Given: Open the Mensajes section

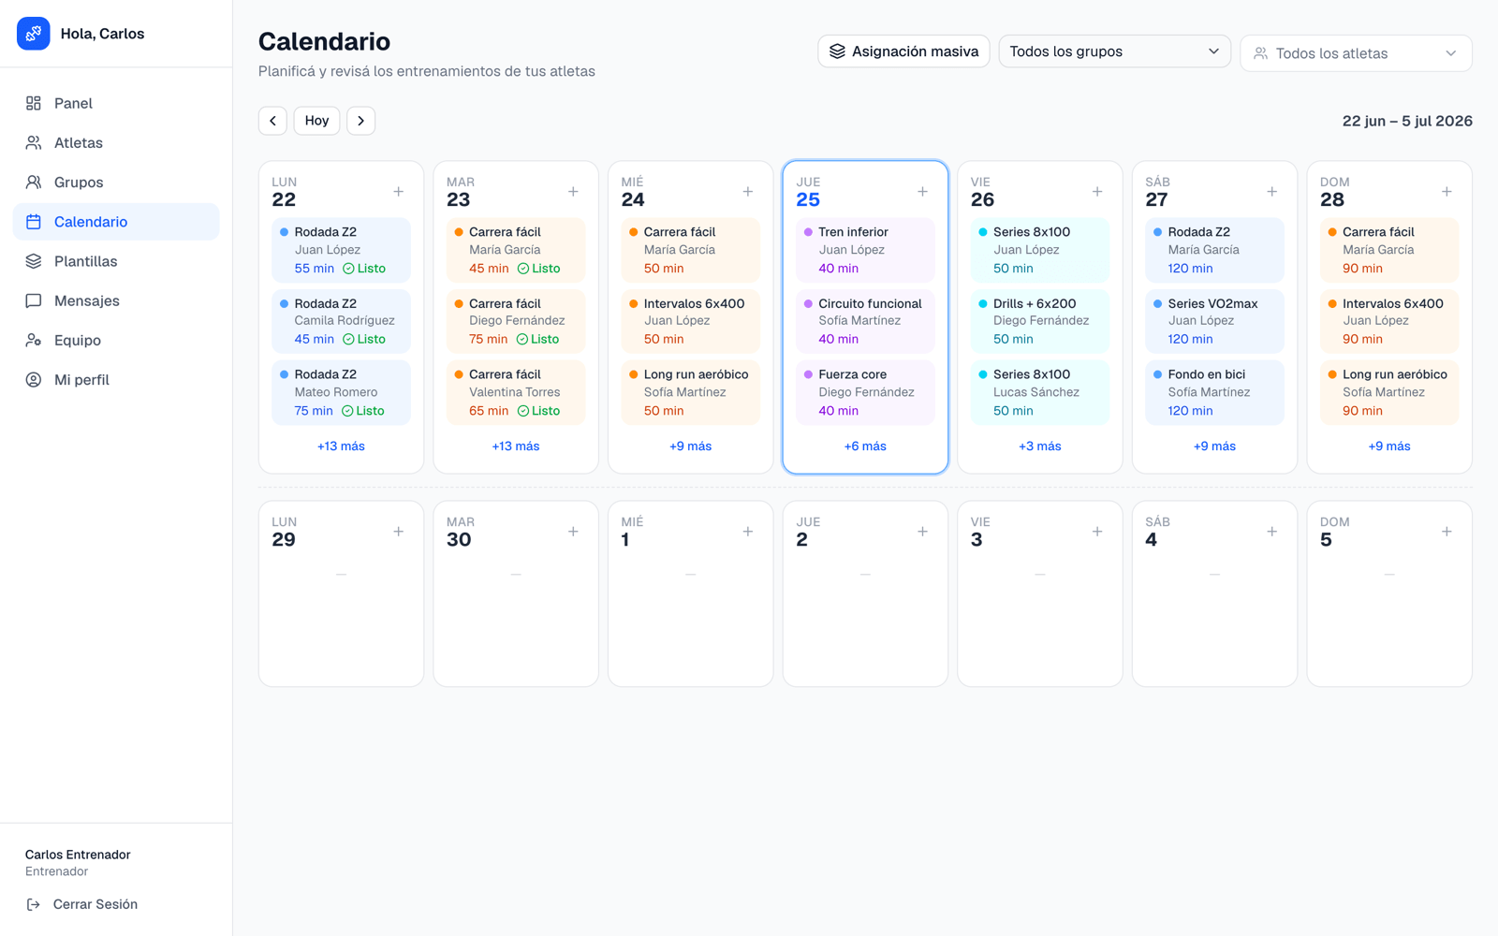Looking at the screenshot, I should [116, 300].
